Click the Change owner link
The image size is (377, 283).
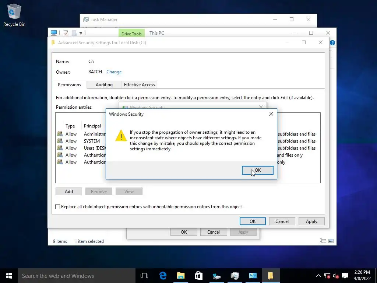pyautogui.click(x=114, y=72)
